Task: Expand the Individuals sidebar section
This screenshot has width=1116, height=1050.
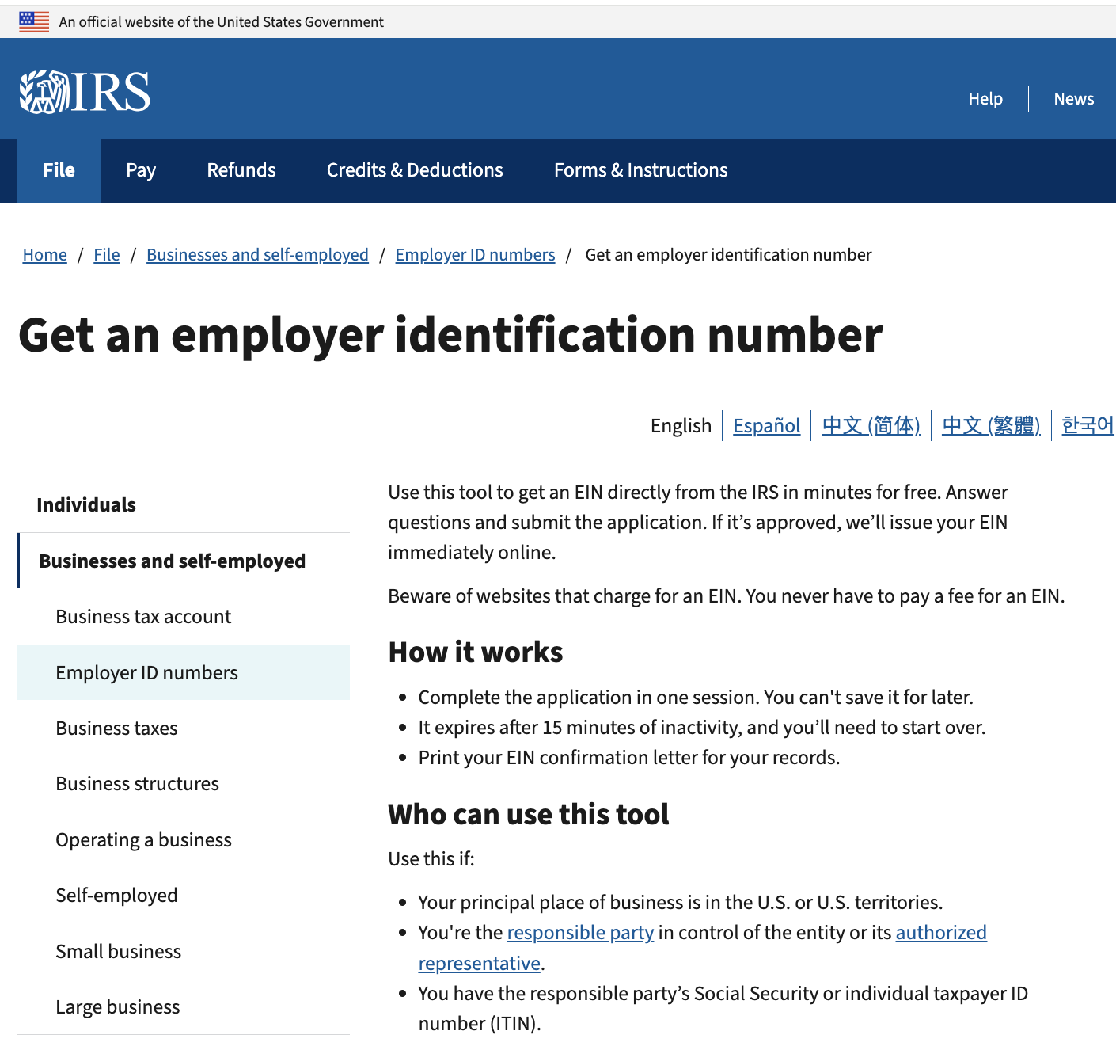Action: click(x=86, y=504)
